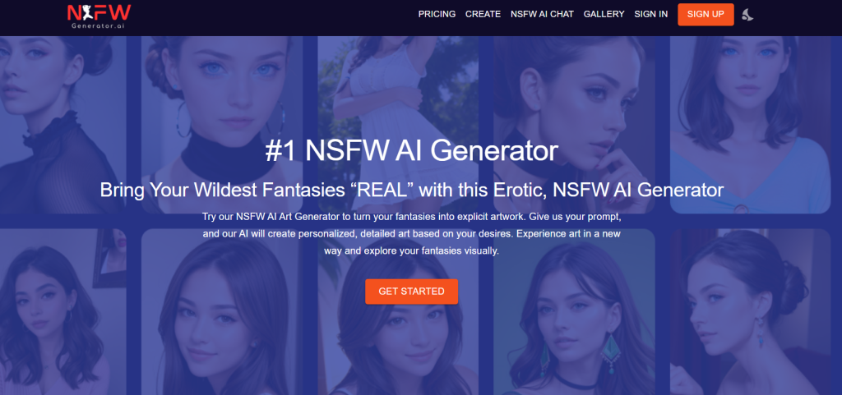Select the portrait with hoop earrings and turtleneck
Viewport: 842px width, 395px height.
[222, 125]
